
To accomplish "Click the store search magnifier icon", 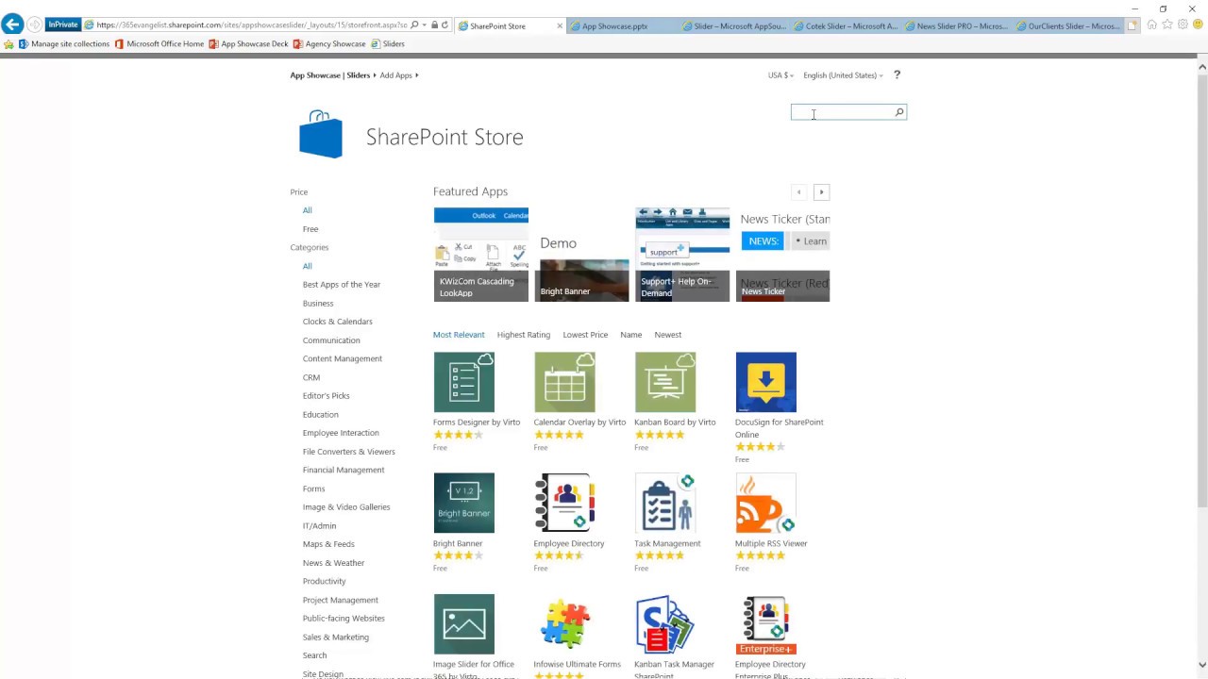I will (898, 112).
